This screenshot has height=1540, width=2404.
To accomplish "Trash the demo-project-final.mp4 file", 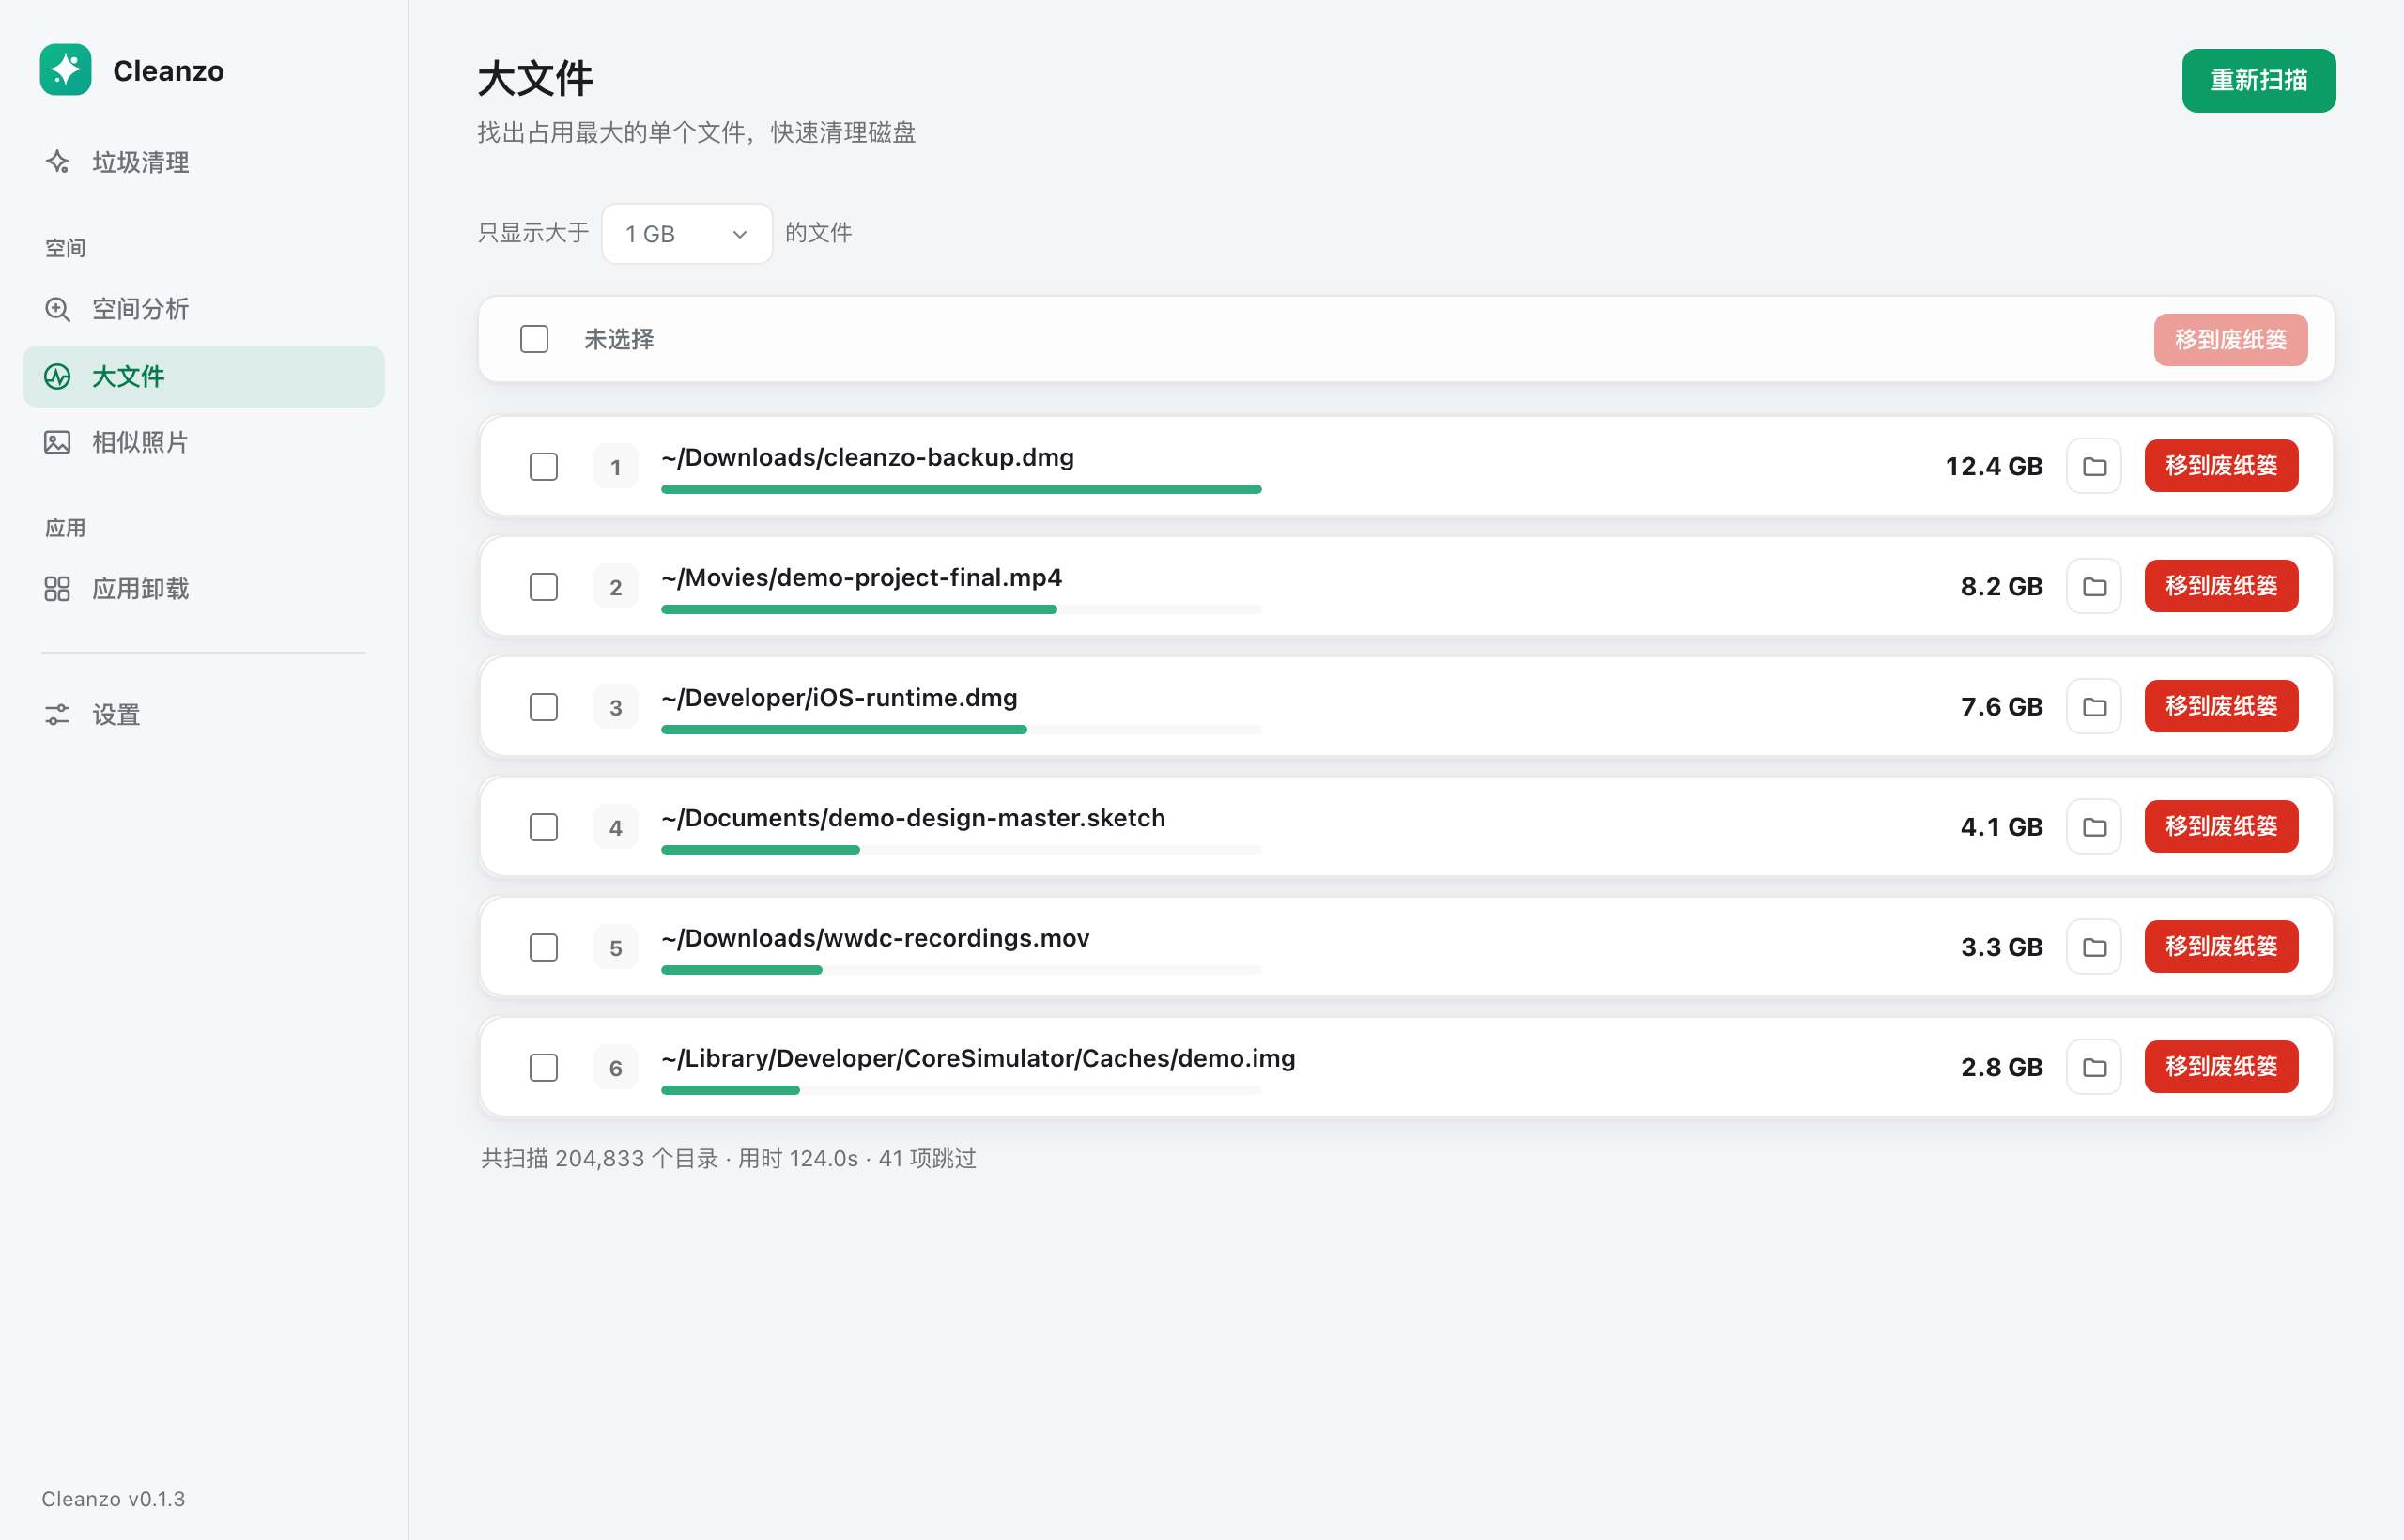I will pos(2221,586).
